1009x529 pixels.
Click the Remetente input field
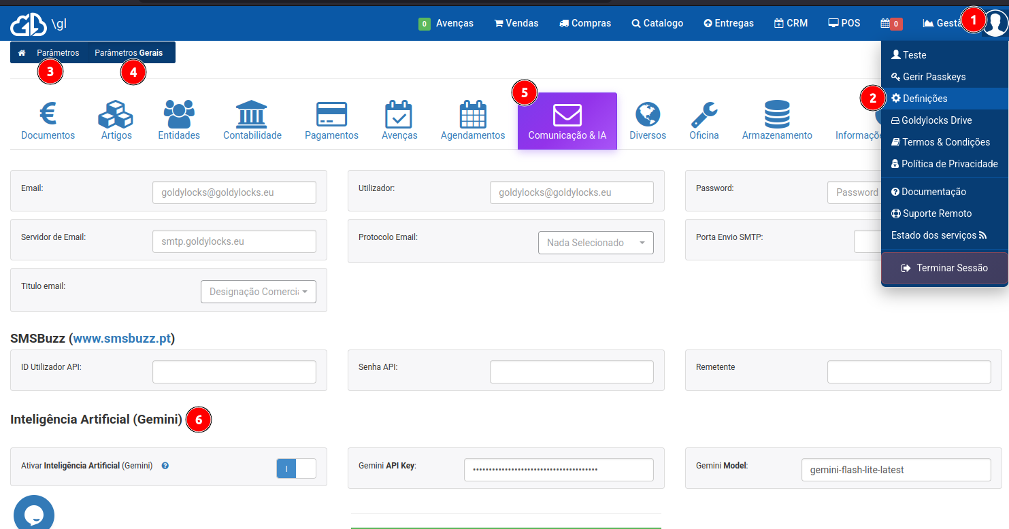click(x=909, y=372)
